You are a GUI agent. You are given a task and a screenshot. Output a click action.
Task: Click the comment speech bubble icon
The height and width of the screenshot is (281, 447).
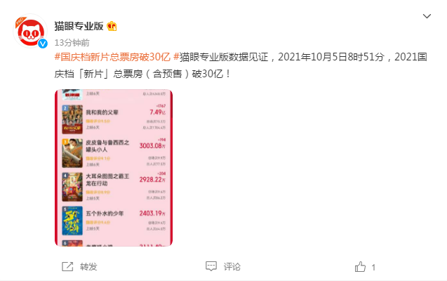tap(211, 266)
